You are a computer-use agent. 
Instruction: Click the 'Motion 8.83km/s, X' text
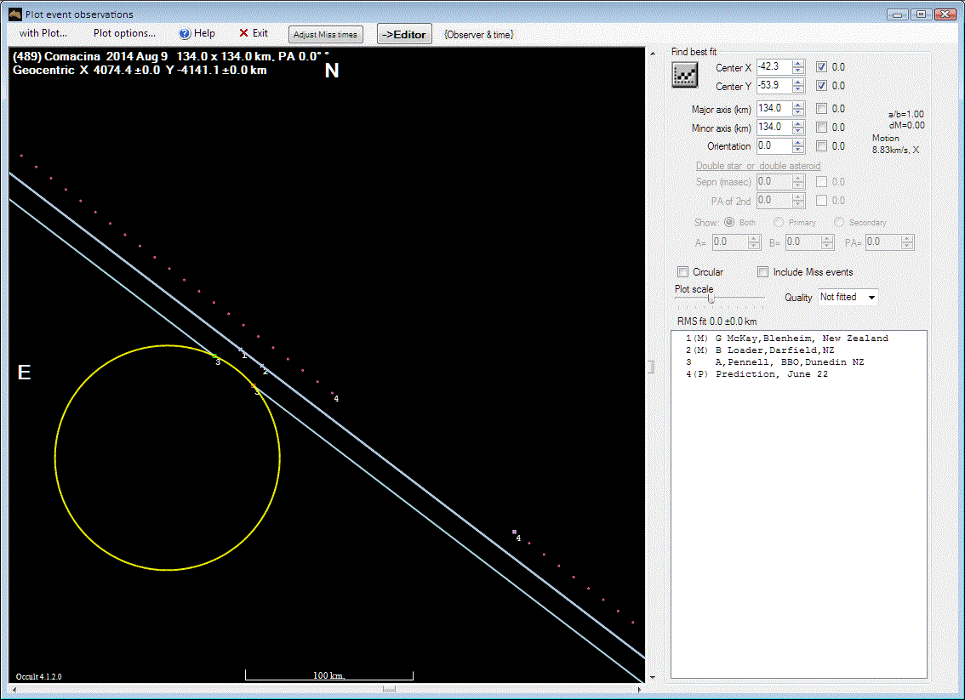point(895,144)
